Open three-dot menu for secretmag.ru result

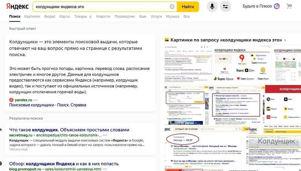click(105, 135)
